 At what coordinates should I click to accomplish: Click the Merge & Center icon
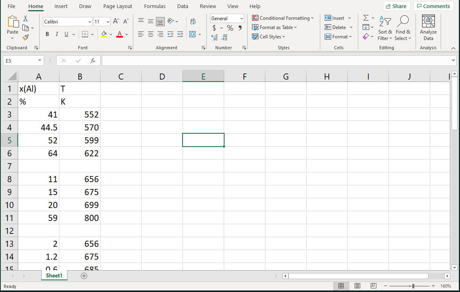coord(193,34)
